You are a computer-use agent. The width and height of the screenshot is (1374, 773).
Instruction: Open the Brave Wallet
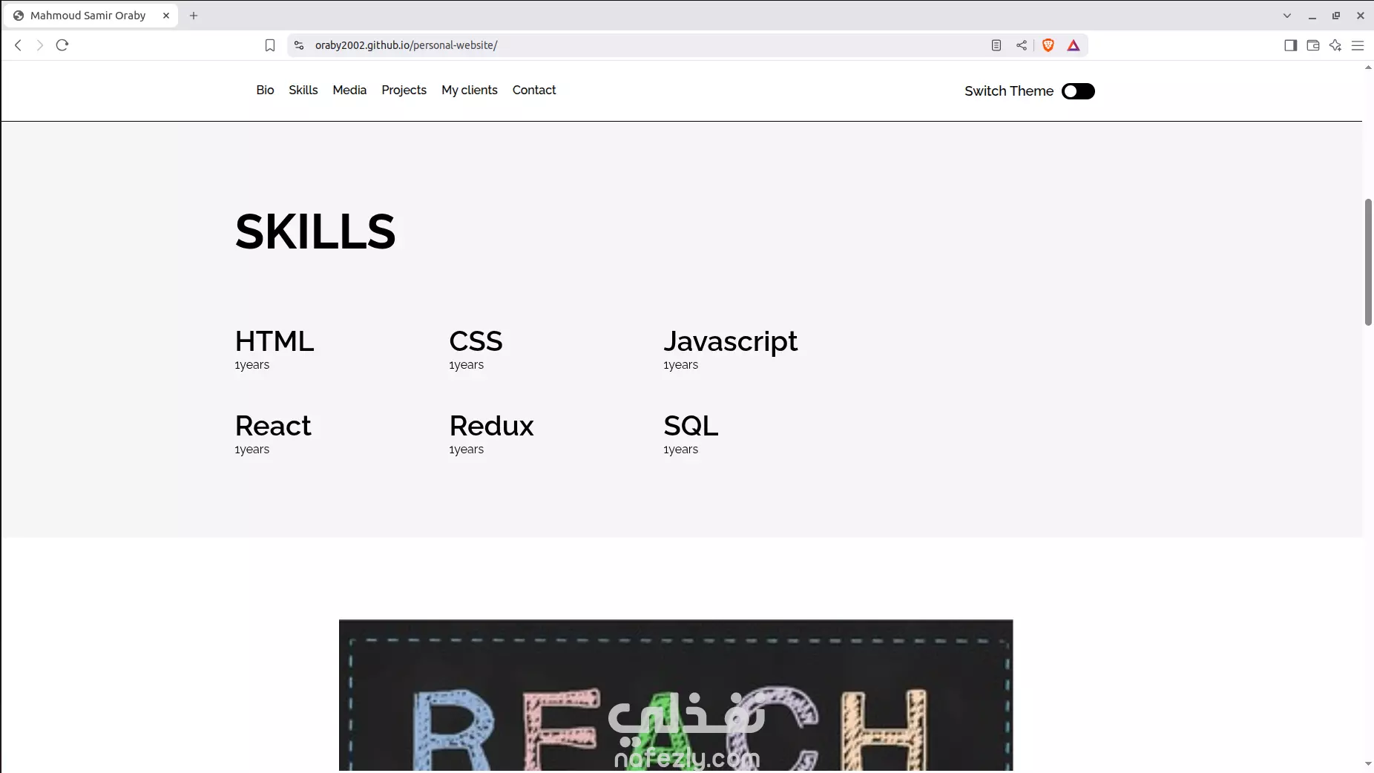point(1312,45)
